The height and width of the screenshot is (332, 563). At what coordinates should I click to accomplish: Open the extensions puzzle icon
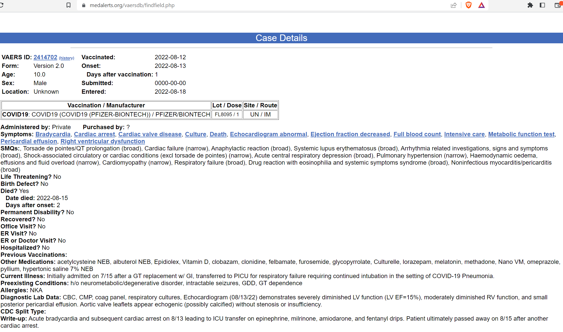(530, 5)
